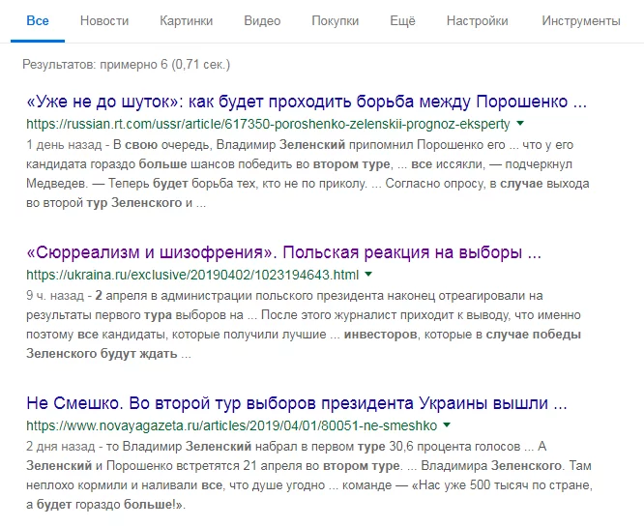The width and height of the screenshot is (644, 527).
Task: Click the novayagazeta.ru URL
Action: 232,425
